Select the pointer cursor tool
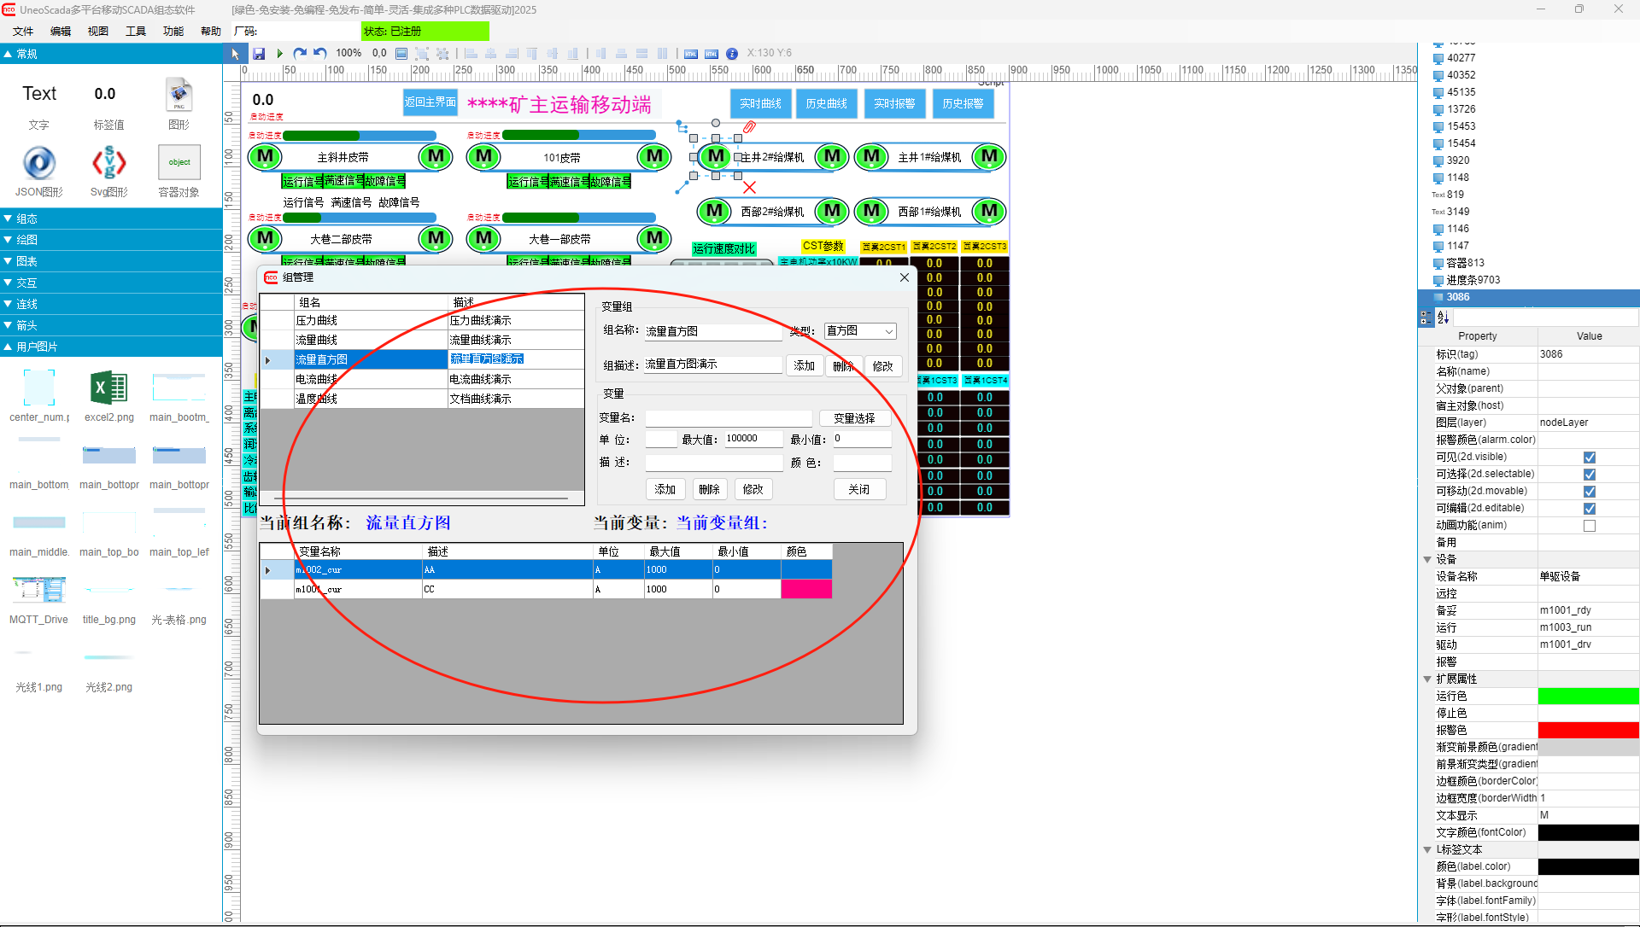Viewport: 1640px width, 927px height. [236, 54]
